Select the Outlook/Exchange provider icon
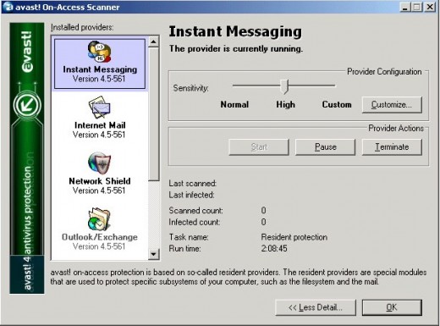Image resolution: width=440 pixels, height=326 pixels. tap(99, 218)
